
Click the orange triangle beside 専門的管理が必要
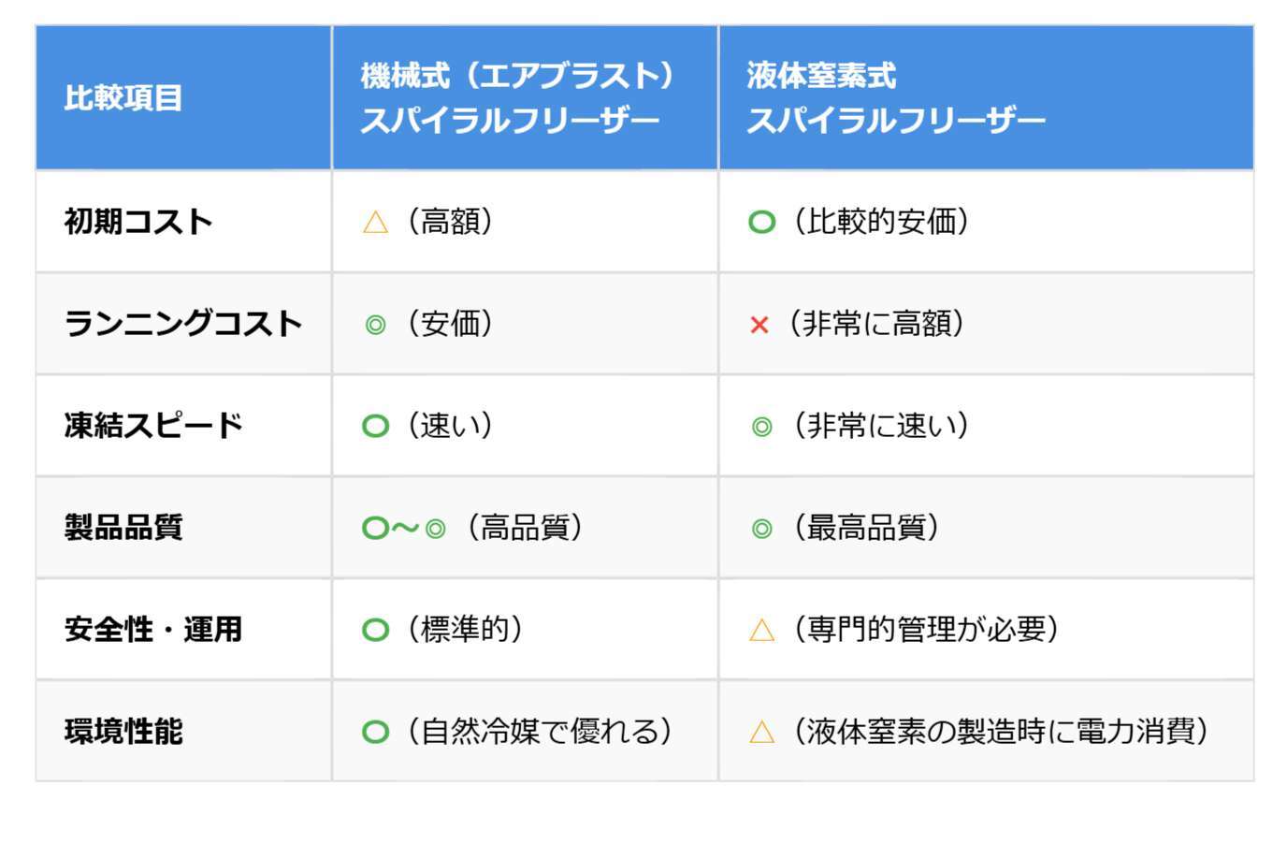tap(762, 630)
